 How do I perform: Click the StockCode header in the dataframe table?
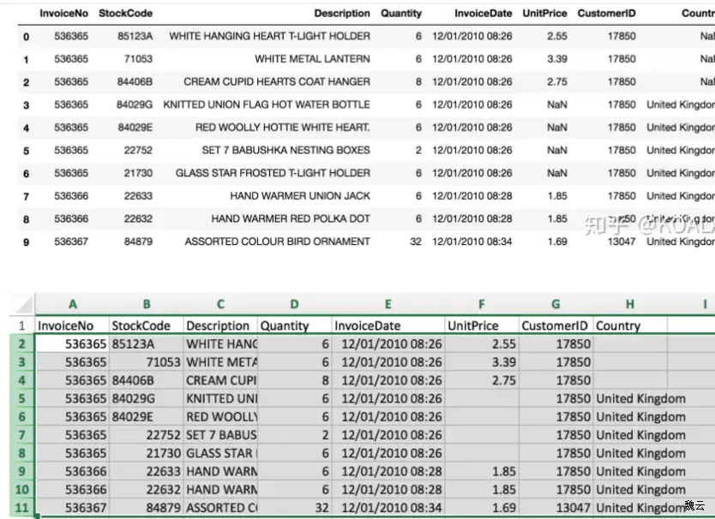[125, 13]
